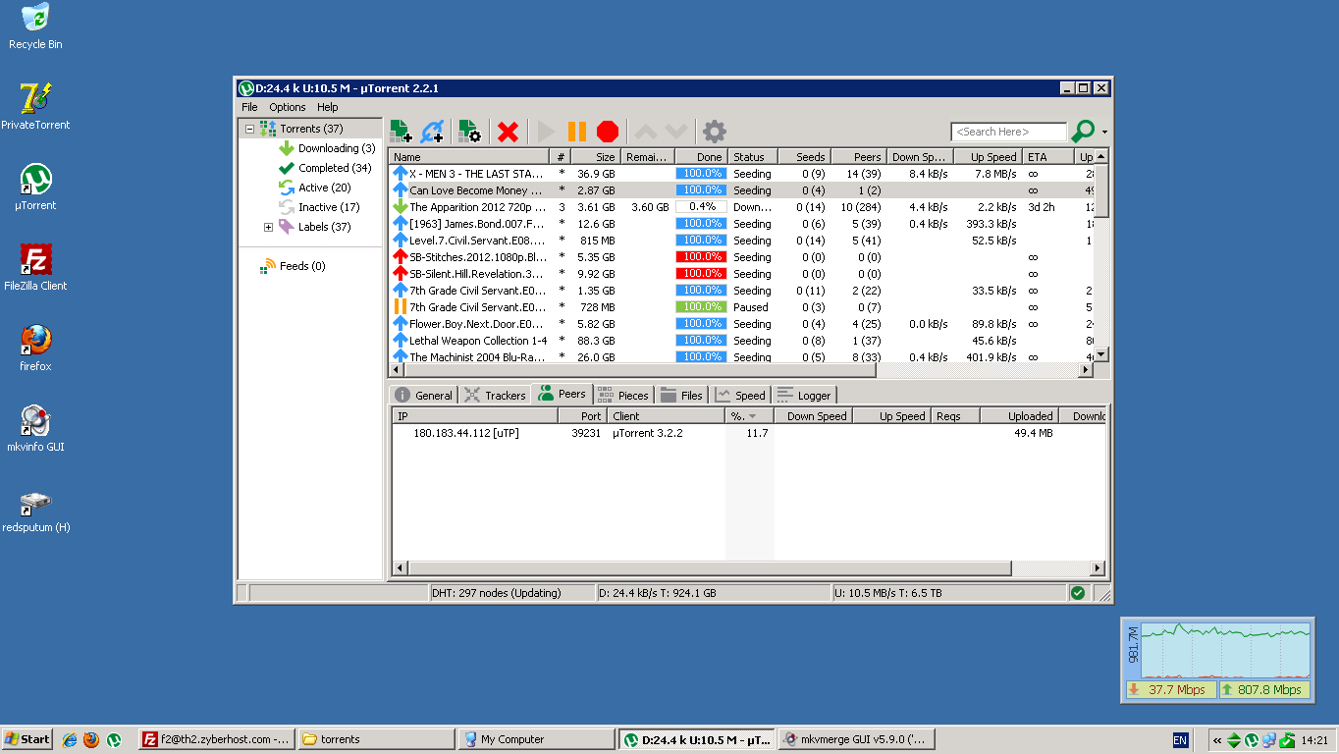Click the µTorrent quick launch icon
Screen dimensions: 1339x754
pyautogui.click(x=114, y=739)
